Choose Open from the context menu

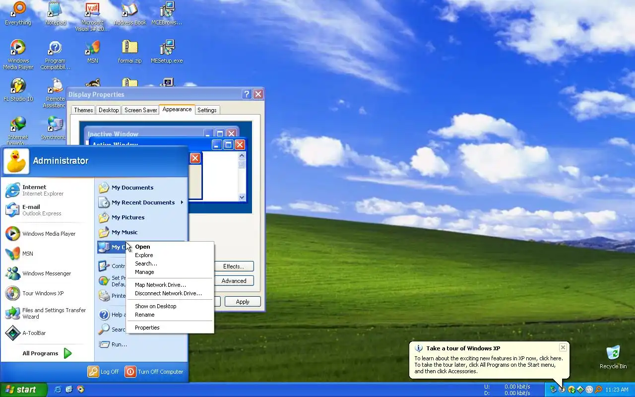click(x=170, y=247)
